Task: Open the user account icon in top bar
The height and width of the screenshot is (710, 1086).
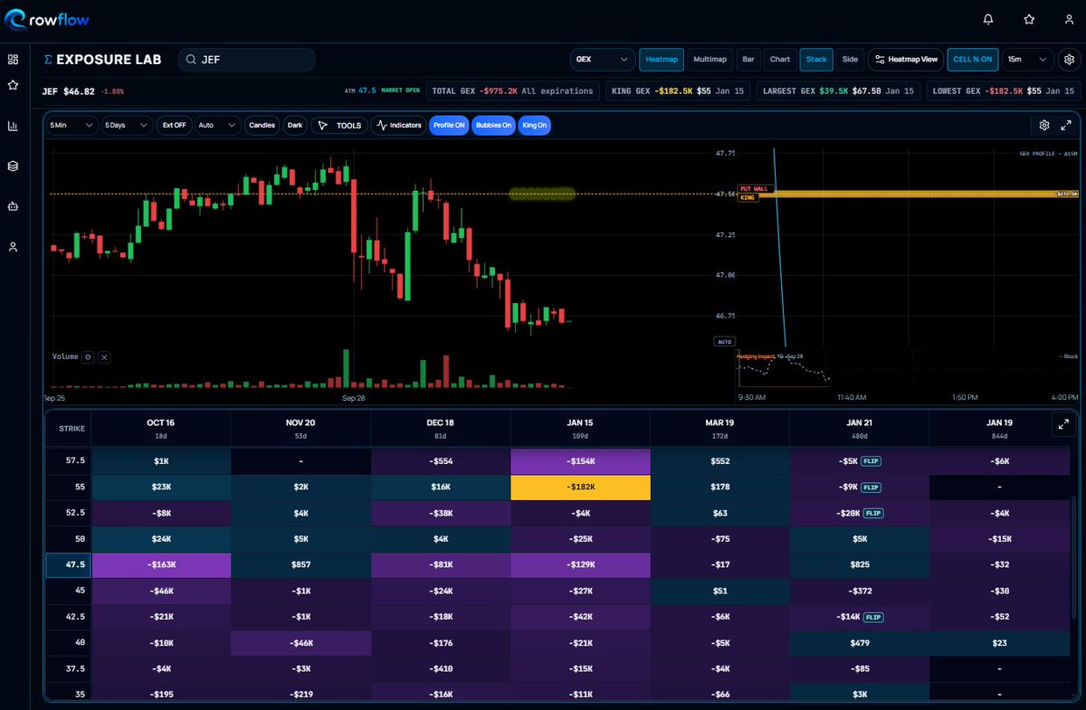Action: (1069, 19)
